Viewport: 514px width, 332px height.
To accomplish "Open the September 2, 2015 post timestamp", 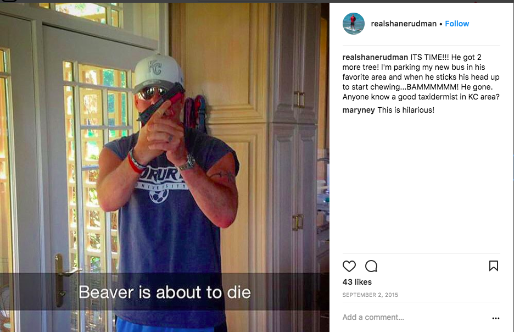I will [x=370, y=295].
